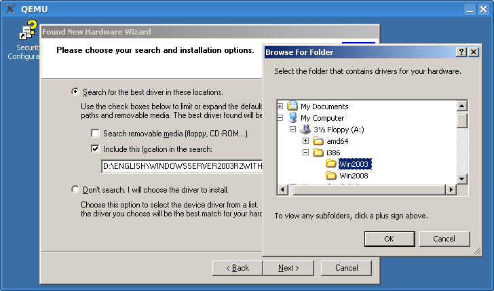The image size is (494, 291).
Task: Collapse the My Computer tree node
Action: click(280, 118)
